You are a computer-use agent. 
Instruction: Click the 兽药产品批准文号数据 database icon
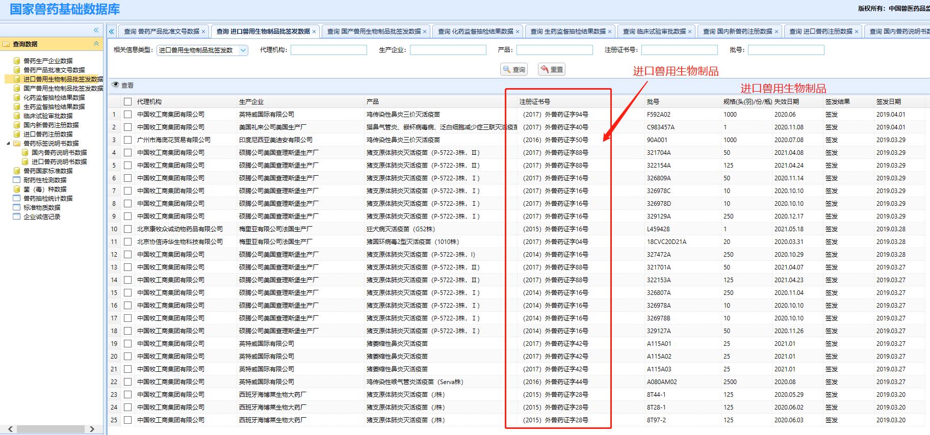click(17, 70)
